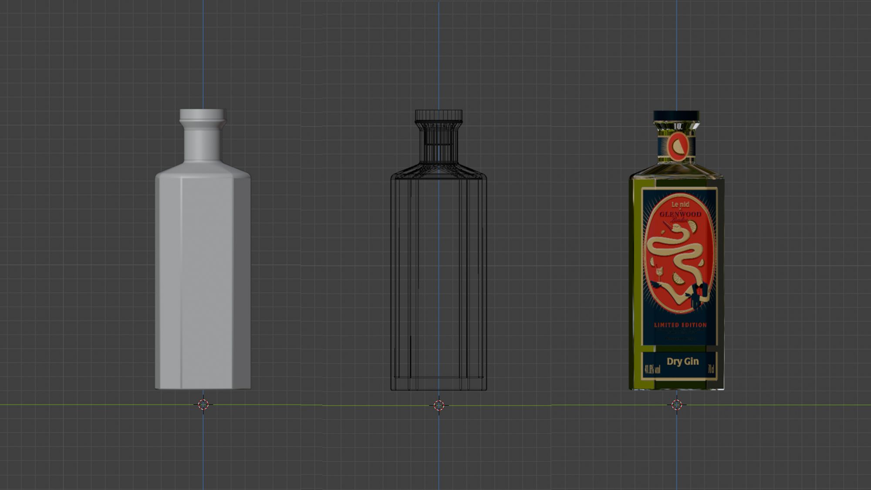This screenshot has height=490, width=871.
Task: Click the "GLENWOOD" brand name
Action: [x=680, y=214]
